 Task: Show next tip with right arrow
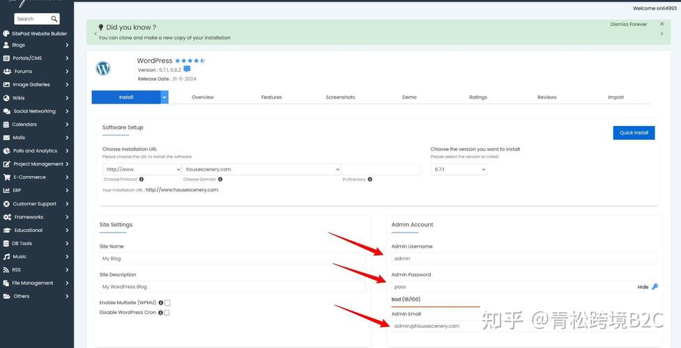[662, 33]
